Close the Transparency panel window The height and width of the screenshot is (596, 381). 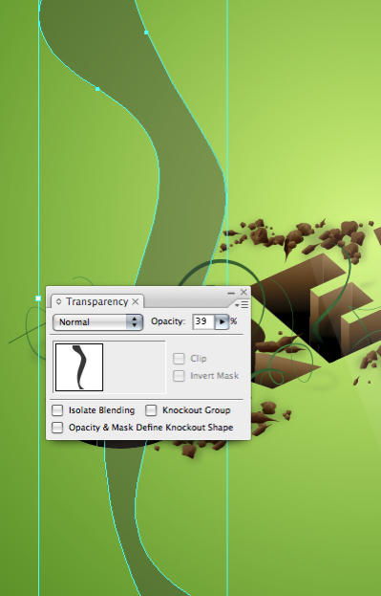click(x=243, y=292)
